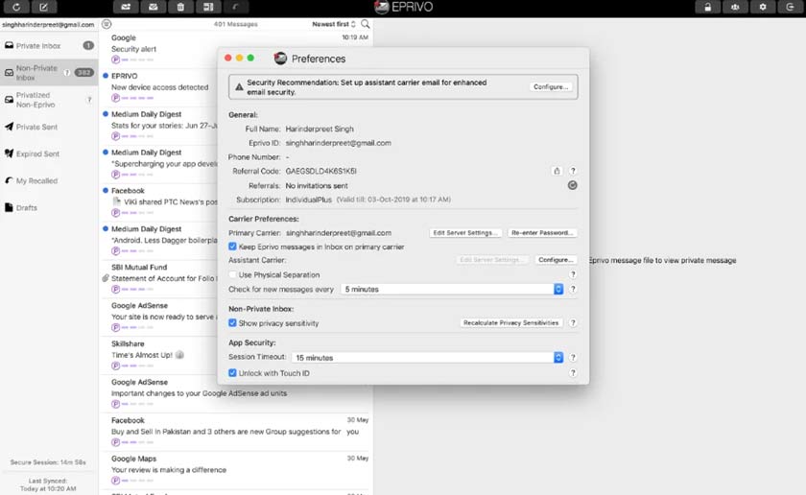Open help for Use Physical Separation
The height and width of the screenshot is (495, 806).
(573, 274)
